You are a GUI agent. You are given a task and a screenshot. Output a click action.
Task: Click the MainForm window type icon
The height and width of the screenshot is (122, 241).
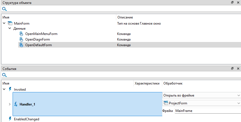pyautogui.click(x=10, y=24)
